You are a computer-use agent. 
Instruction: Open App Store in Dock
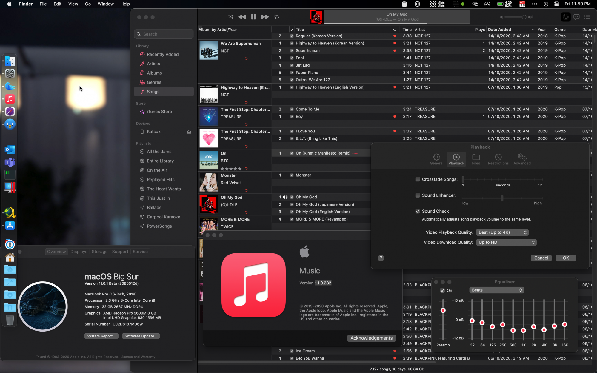click(10, 226)
